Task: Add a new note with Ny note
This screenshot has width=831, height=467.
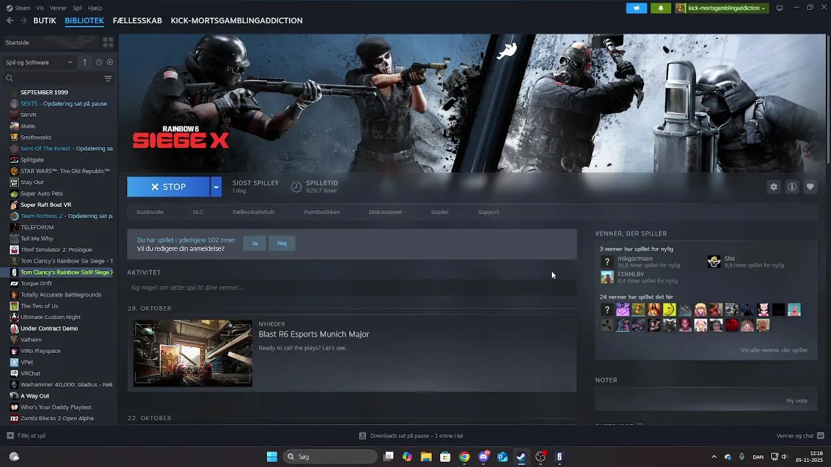Action: click(x=797, y=401)
